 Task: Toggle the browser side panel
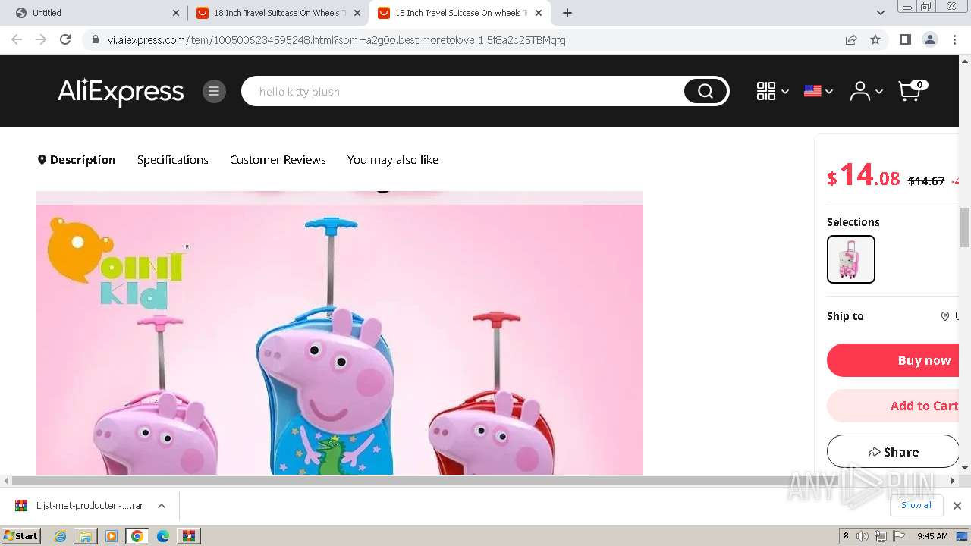coord(905,39)
